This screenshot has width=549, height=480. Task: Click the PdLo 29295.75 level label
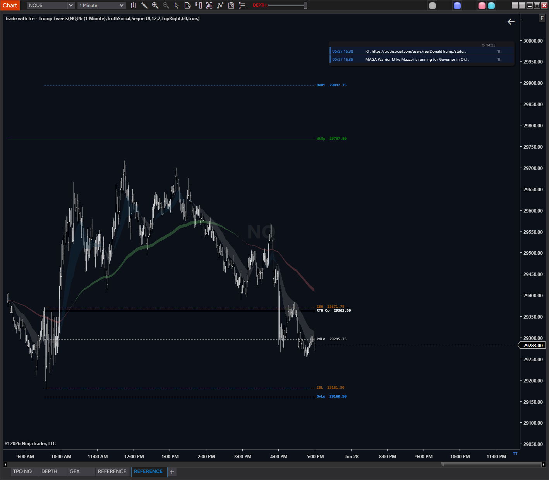[331, 339]
